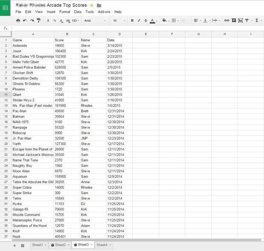Open the Insert menu

(51, 12)
